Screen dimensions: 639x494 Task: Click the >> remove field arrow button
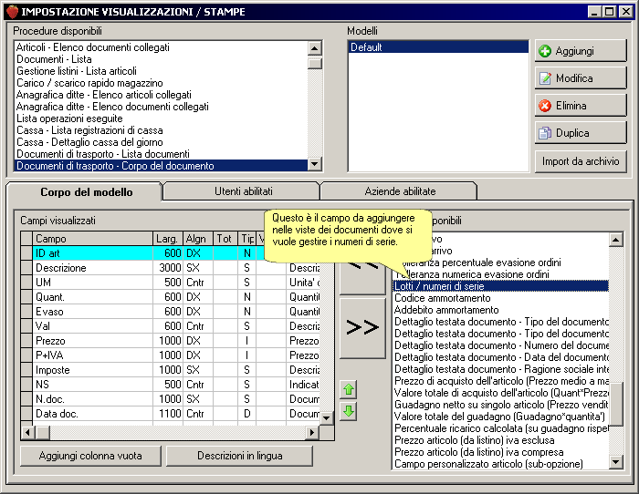362,328
